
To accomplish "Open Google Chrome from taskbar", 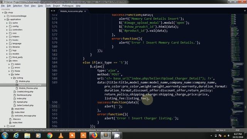I will [x=50, y=136].
